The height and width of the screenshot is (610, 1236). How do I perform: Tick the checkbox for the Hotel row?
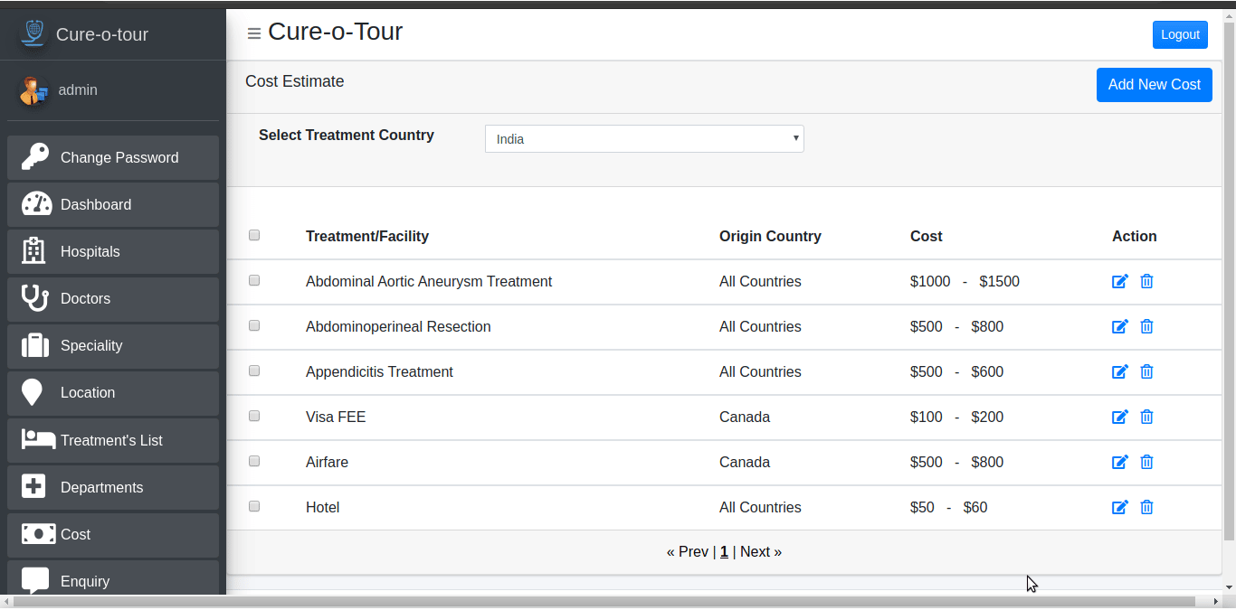[x=254, y=506]
